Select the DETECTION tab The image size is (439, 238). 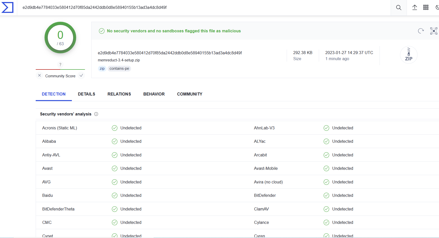click(54, 94)
